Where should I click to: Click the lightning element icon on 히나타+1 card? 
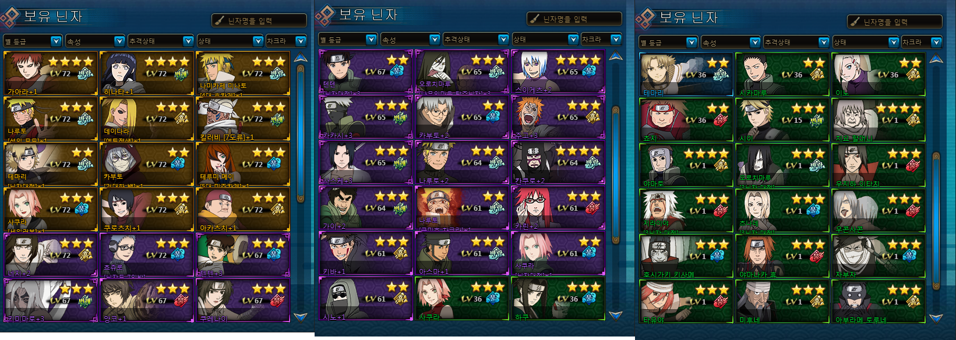point(182,75)
